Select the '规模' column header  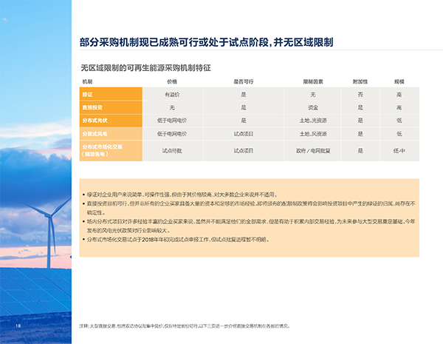[399, 81]
